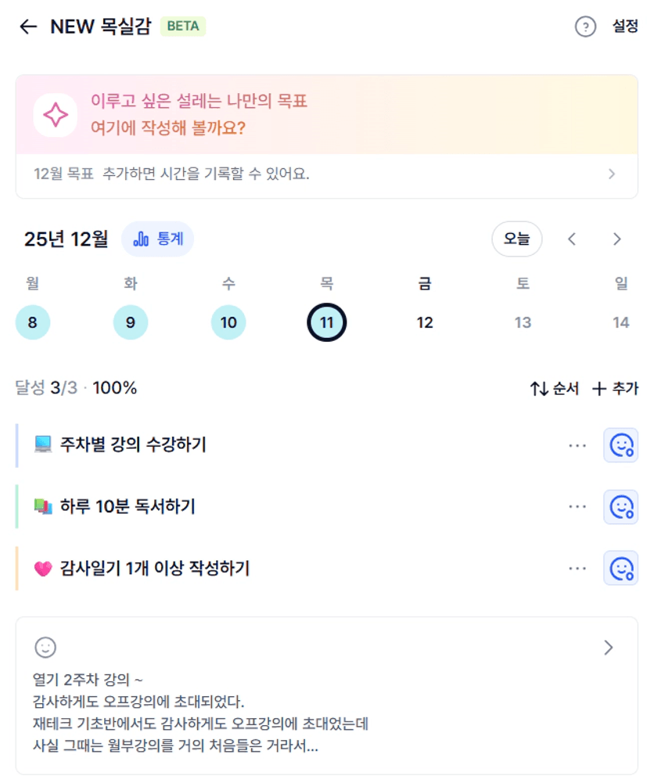Click the back arrow next to NEW 목실감
This screenshot has width=647, height=783.
pyautogui.click(x=28, y=27)
